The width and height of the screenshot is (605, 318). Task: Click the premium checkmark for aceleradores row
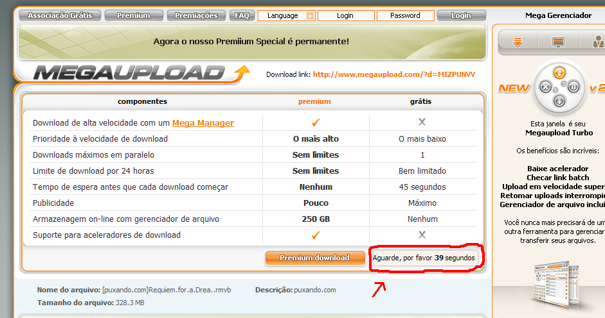[316, 235]
